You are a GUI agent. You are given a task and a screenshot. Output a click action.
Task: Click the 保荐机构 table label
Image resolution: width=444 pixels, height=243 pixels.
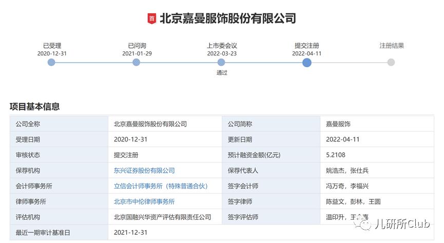(x=28, y=171)
